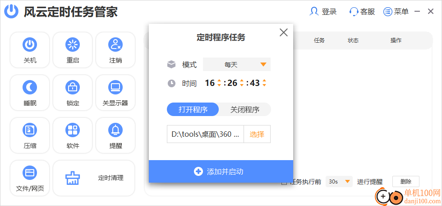This screenshot has height=206, width=442.
Task: Open the 菜单 menu
Action: click(x=396, y=12)
